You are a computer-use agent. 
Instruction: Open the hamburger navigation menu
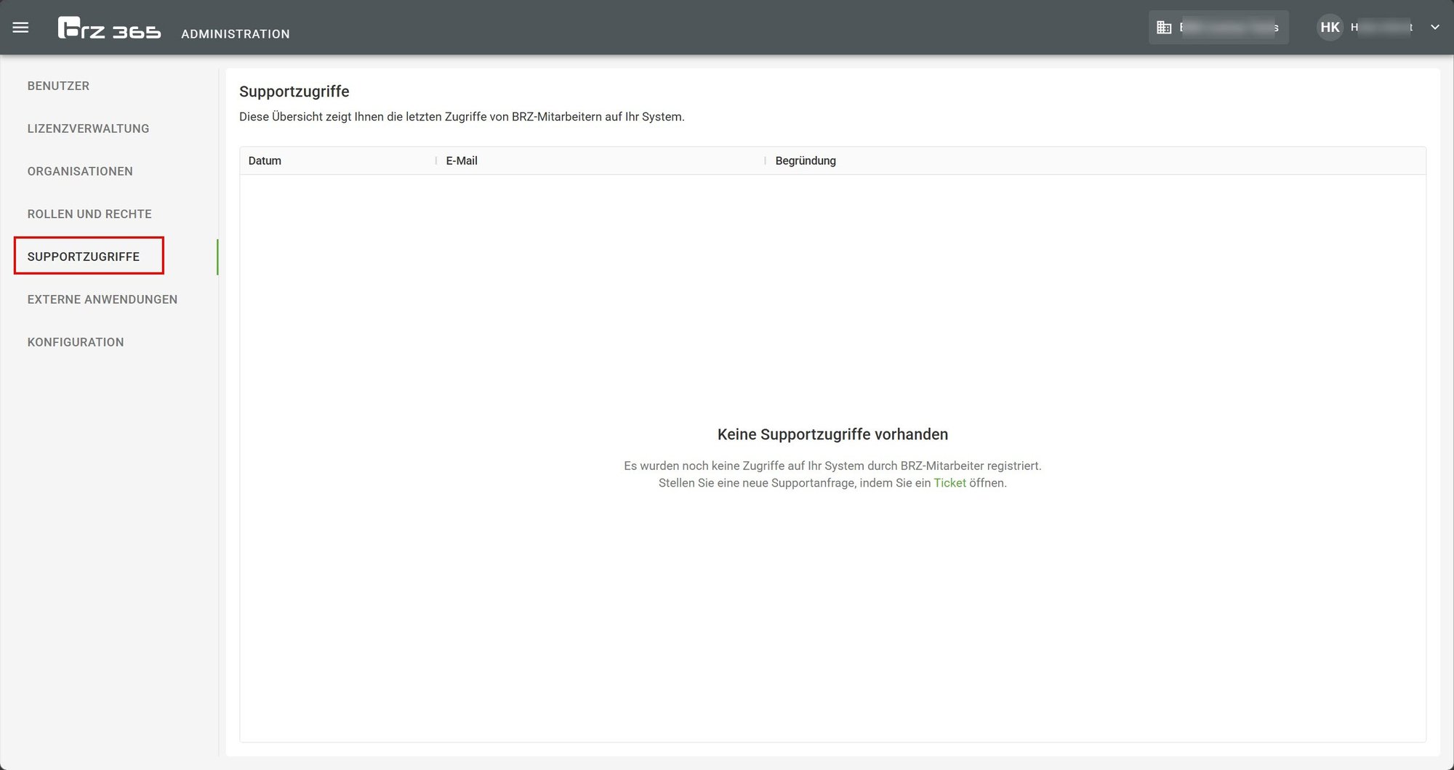click(x=20, y=28)
